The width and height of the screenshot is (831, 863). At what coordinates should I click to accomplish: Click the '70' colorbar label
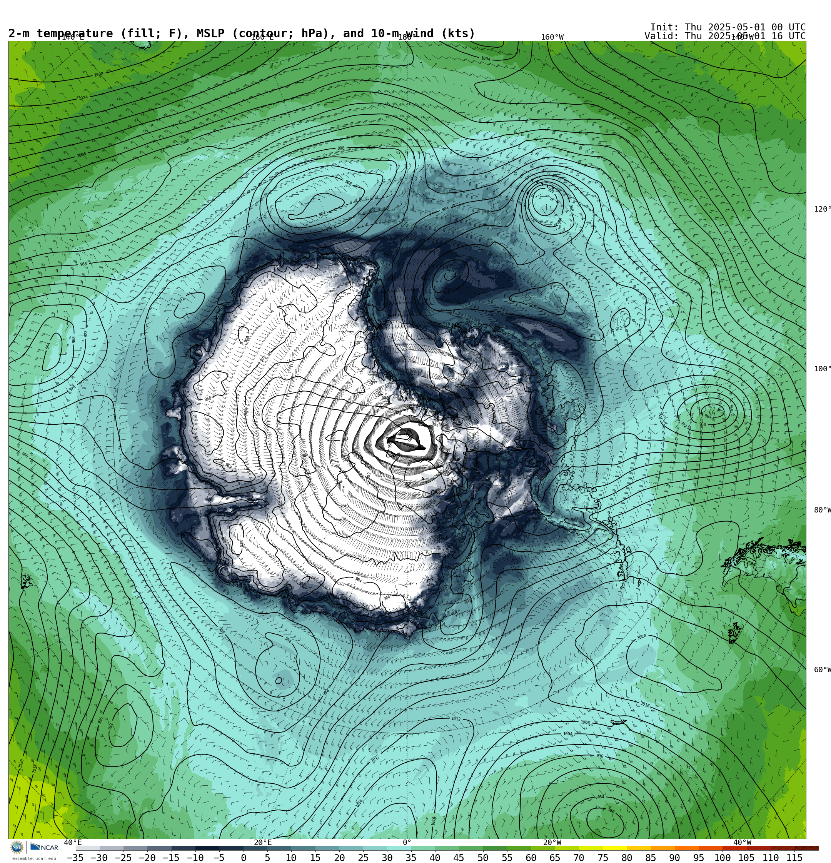pyautogui.click(x=579, y=858)
